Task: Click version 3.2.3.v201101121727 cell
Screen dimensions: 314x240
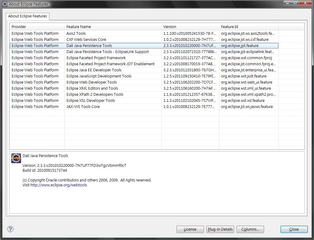Action: click(x=189, y=58)
